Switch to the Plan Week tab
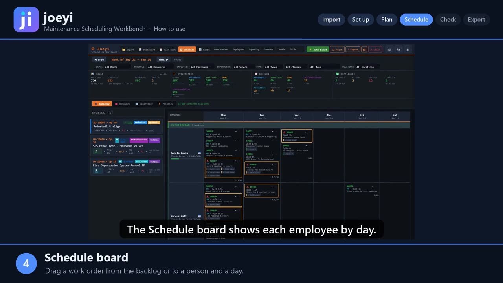 click(168, 50)
